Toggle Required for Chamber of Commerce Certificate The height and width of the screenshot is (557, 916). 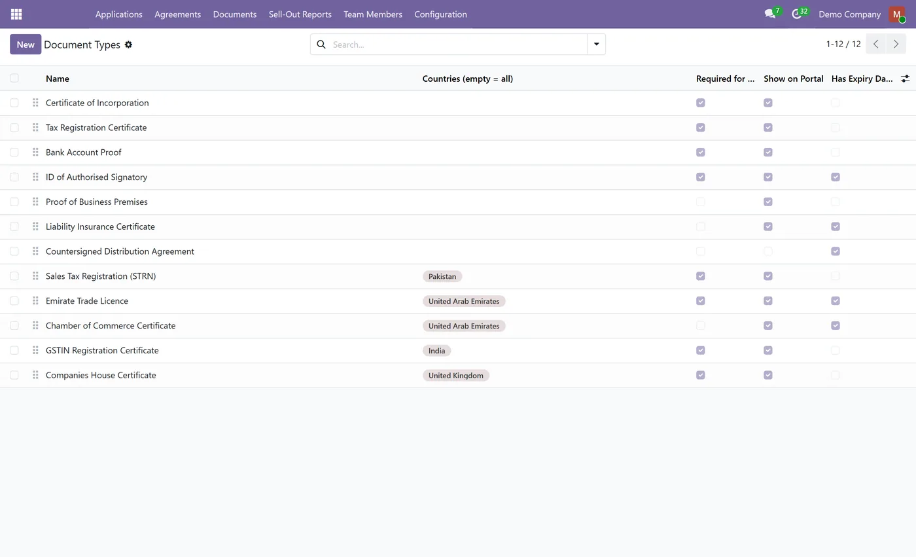701,325
